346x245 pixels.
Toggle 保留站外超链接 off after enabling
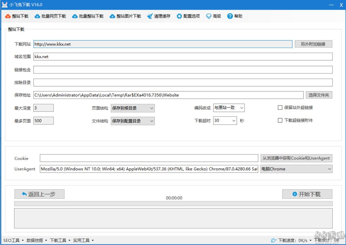[x=280, y=107]
